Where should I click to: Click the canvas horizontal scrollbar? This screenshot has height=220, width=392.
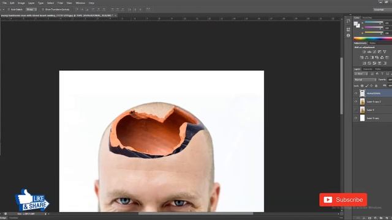[195, 214]
